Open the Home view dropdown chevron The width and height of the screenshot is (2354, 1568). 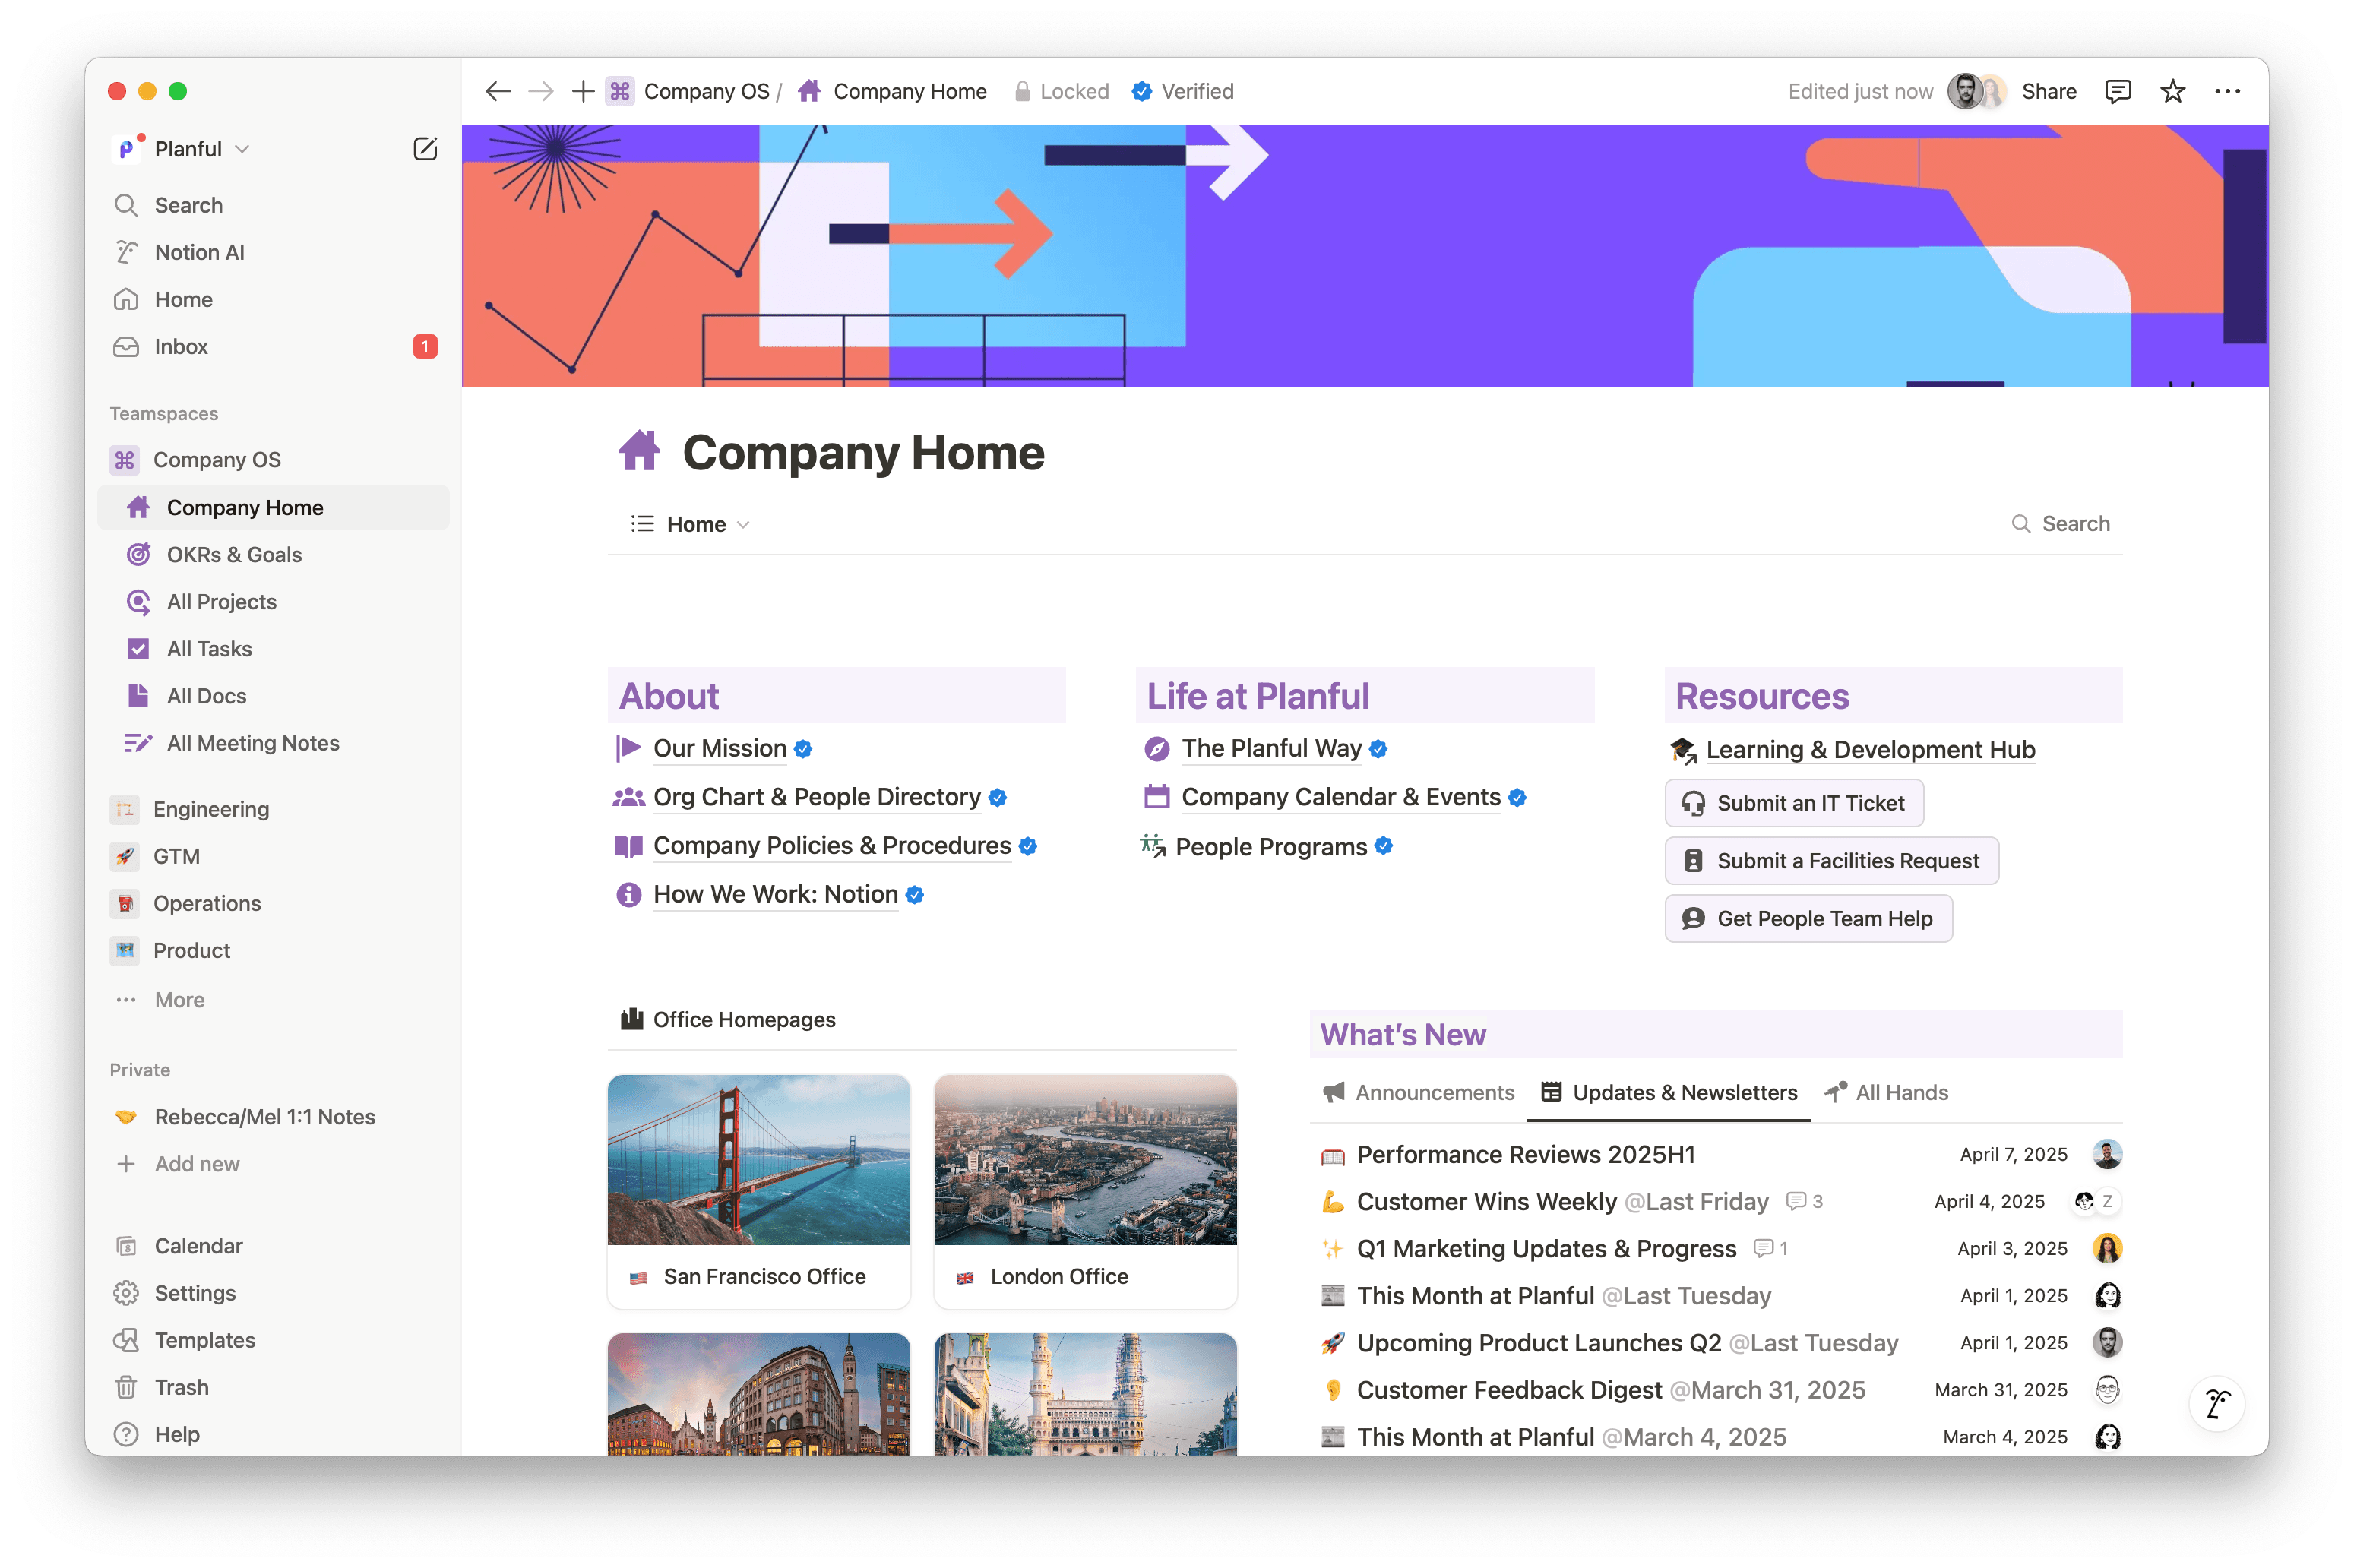[743, 523]
